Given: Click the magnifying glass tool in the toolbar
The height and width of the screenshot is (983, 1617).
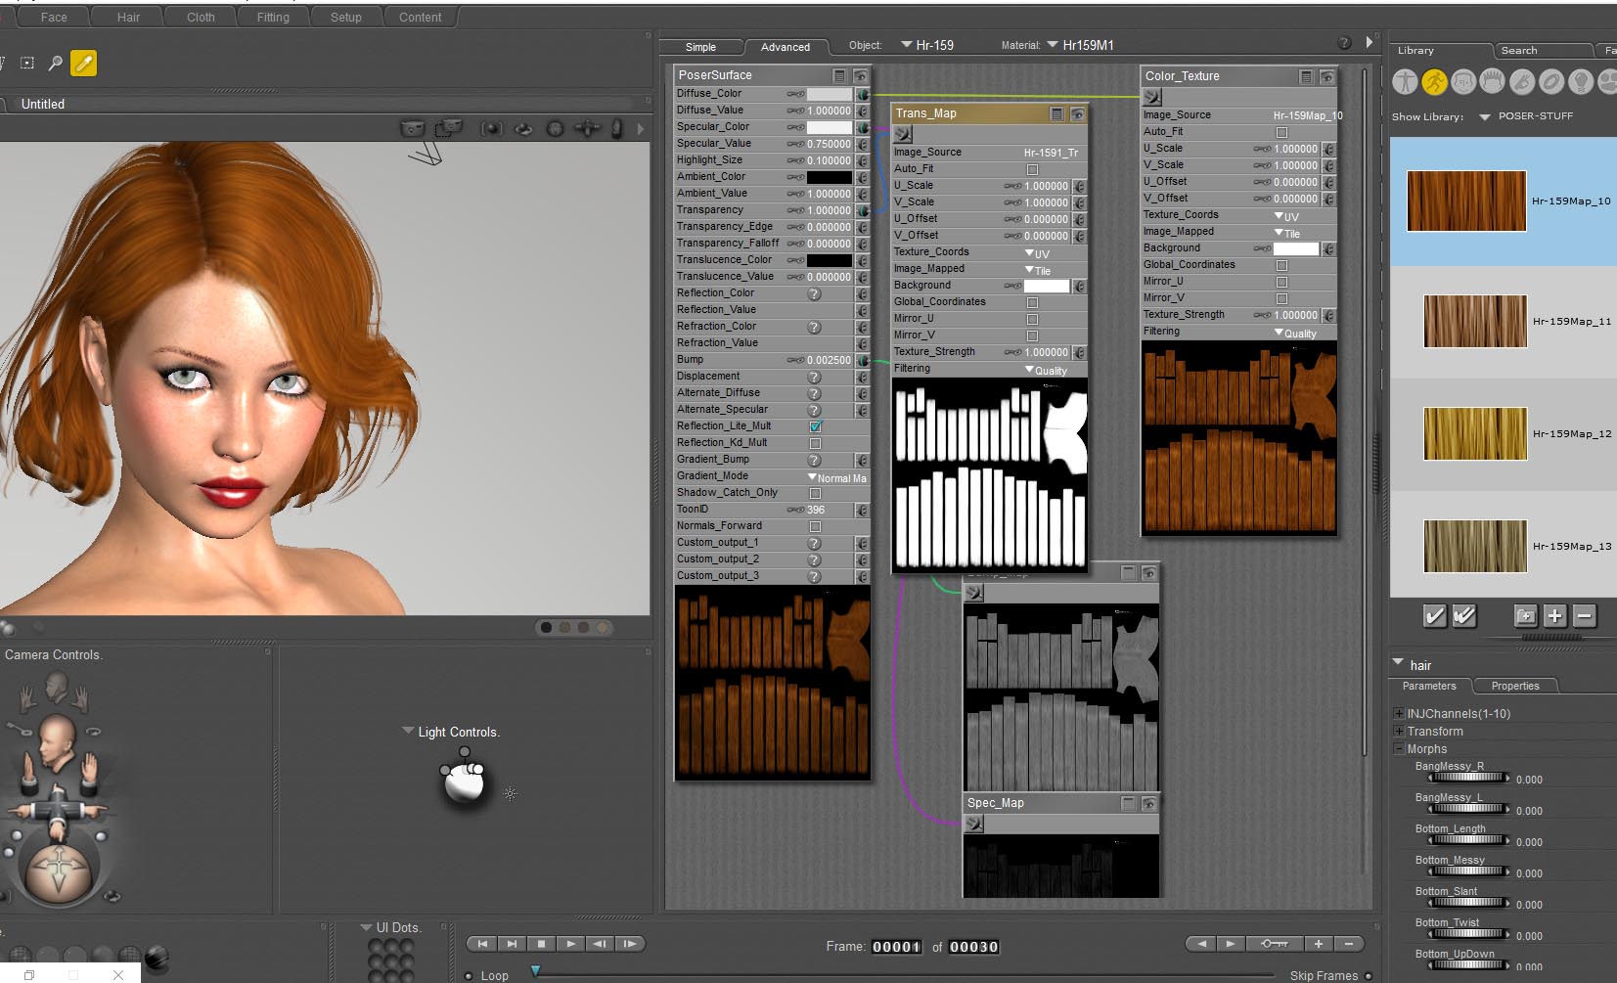Looking at the screenshot, I should click(x=56, y=64).
